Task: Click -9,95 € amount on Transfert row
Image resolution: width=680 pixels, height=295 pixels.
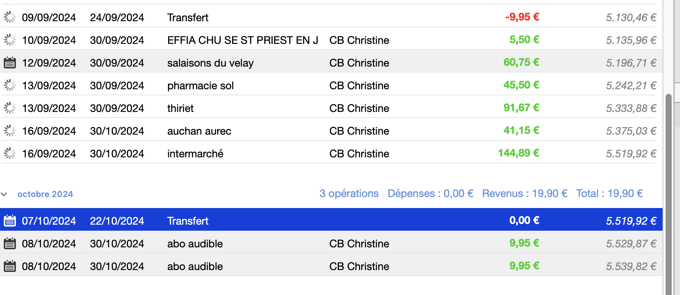Action: pos(522,17)
